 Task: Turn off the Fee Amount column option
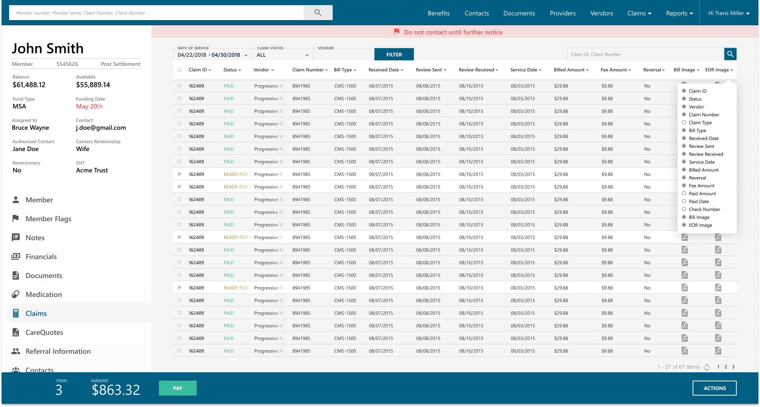click(x=684, y=185)
